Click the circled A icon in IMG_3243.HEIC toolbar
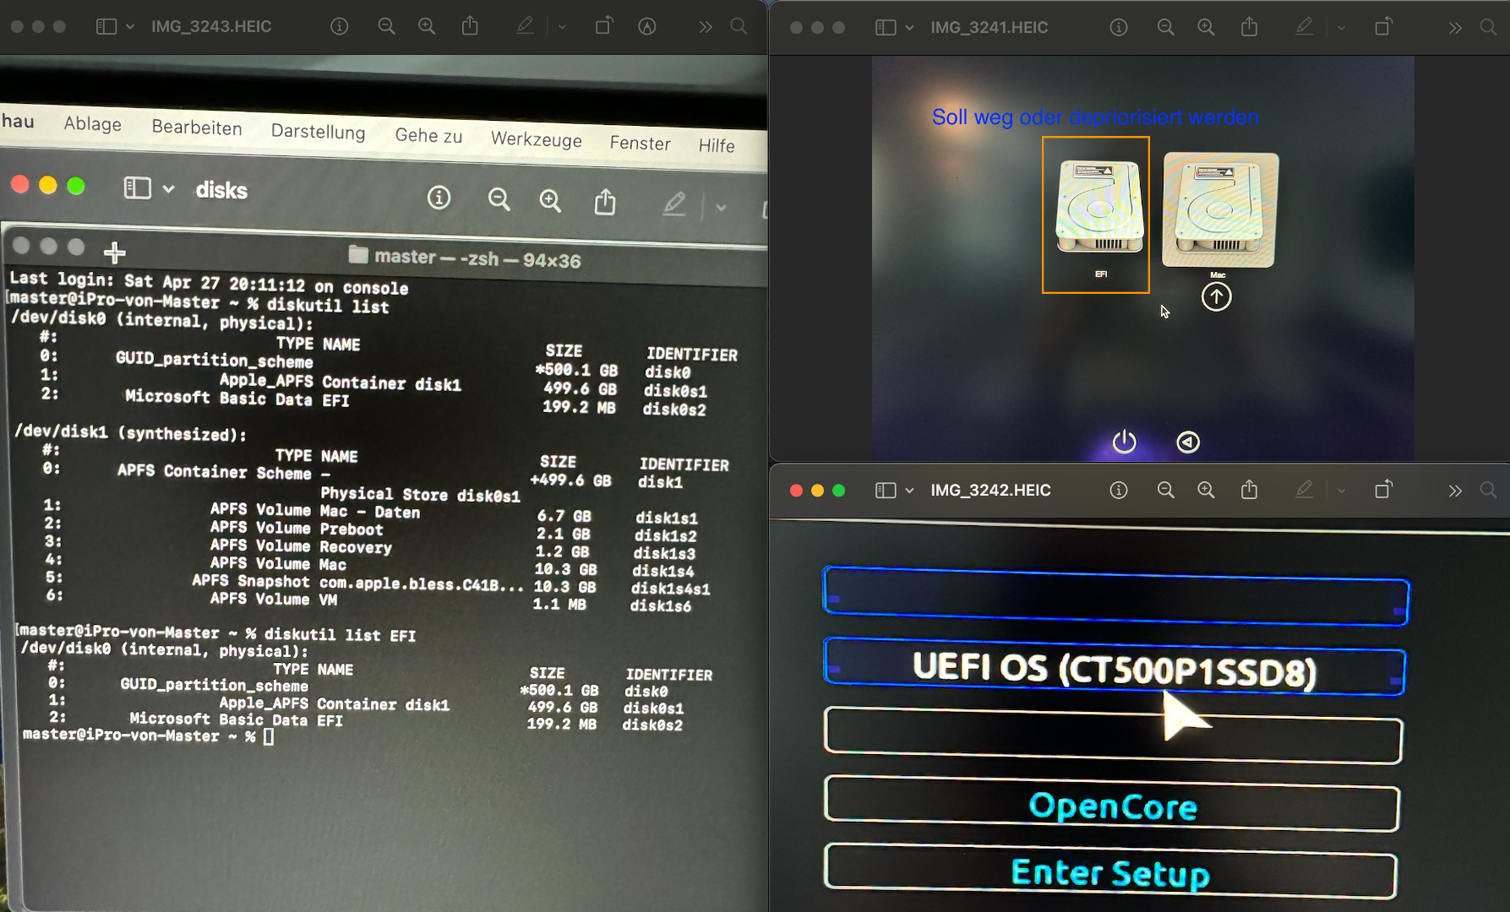Viewport: 1510px width, 912px height. [647, 26]
